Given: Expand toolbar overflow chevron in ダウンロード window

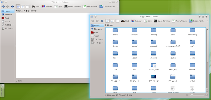Looking at the screenshot, I should coord(118,6).
